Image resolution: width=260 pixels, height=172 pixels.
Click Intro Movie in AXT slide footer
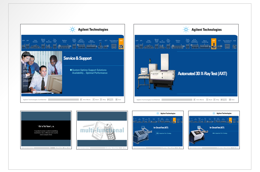click(199, 99)
